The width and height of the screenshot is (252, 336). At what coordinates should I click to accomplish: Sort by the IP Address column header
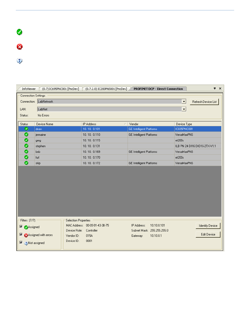tap(104, 124)
